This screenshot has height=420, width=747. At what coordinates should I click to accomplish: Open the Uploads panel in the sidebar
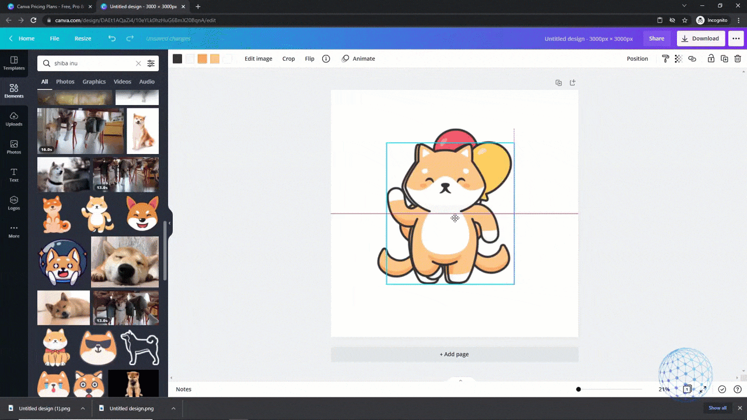(x=14, y=119)
